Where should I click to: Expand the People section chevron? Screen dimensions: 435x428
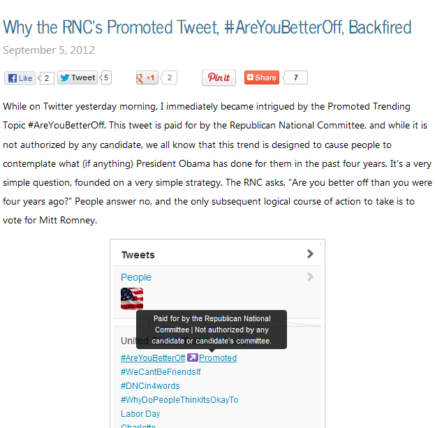[310, 276]
